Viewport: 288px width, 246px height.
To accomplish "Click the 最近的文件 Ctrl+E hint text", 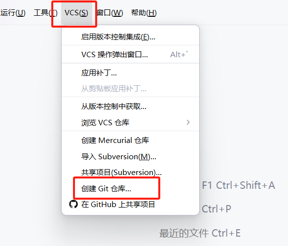I will click(200, 233).
